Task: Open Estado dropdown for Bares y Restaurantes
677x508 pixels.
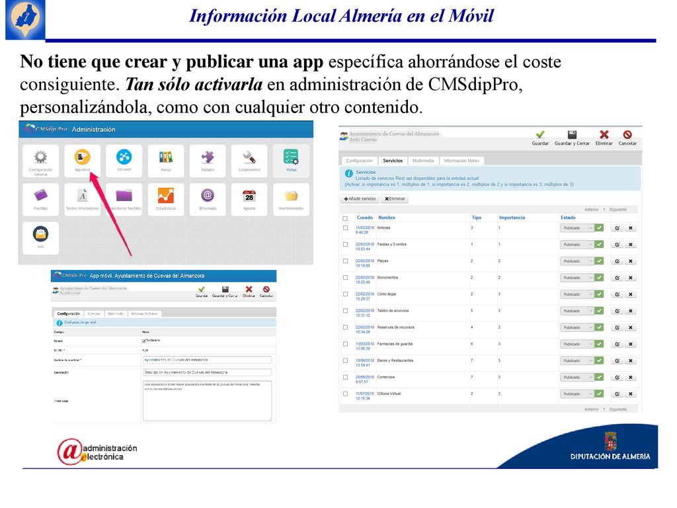Action: click(x=577, y=360)
